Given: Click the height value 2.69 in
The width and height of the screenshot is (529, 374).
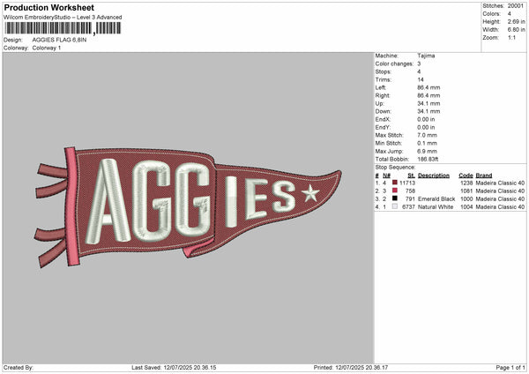Looking at the screenshot, I should pyautogui.click(x=516, y=21).
